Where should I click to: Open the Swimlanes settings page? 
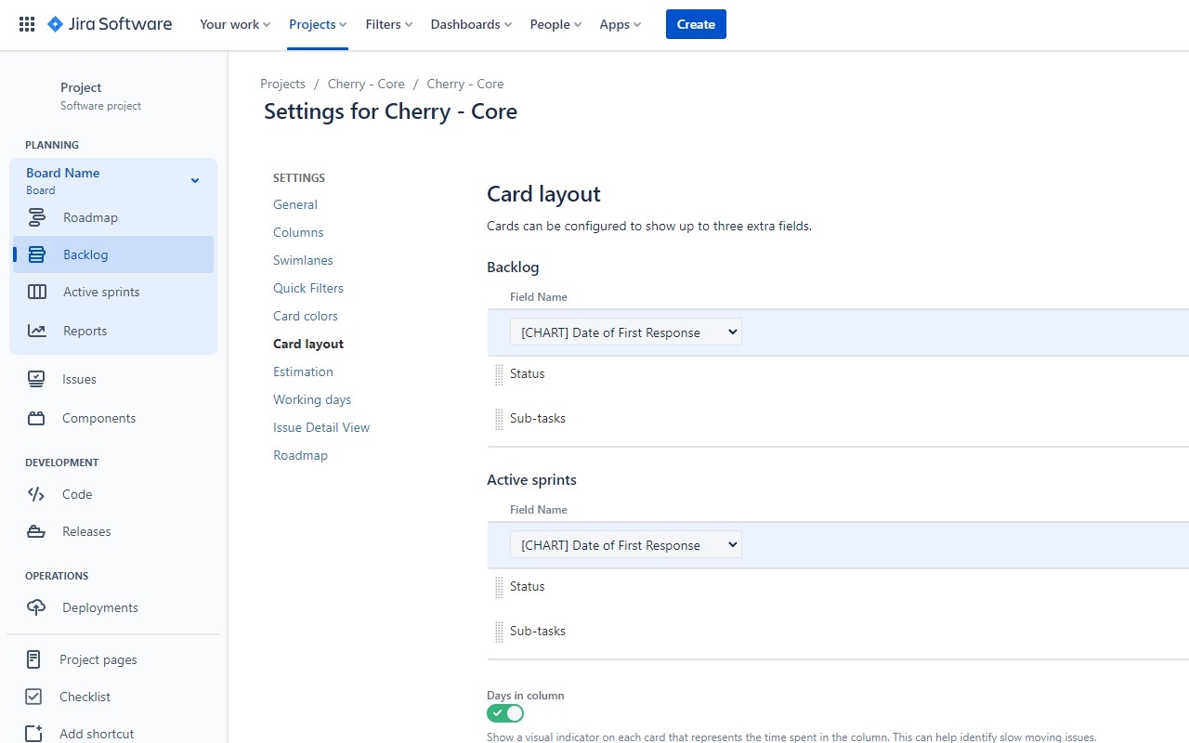(x=303, y=260)
